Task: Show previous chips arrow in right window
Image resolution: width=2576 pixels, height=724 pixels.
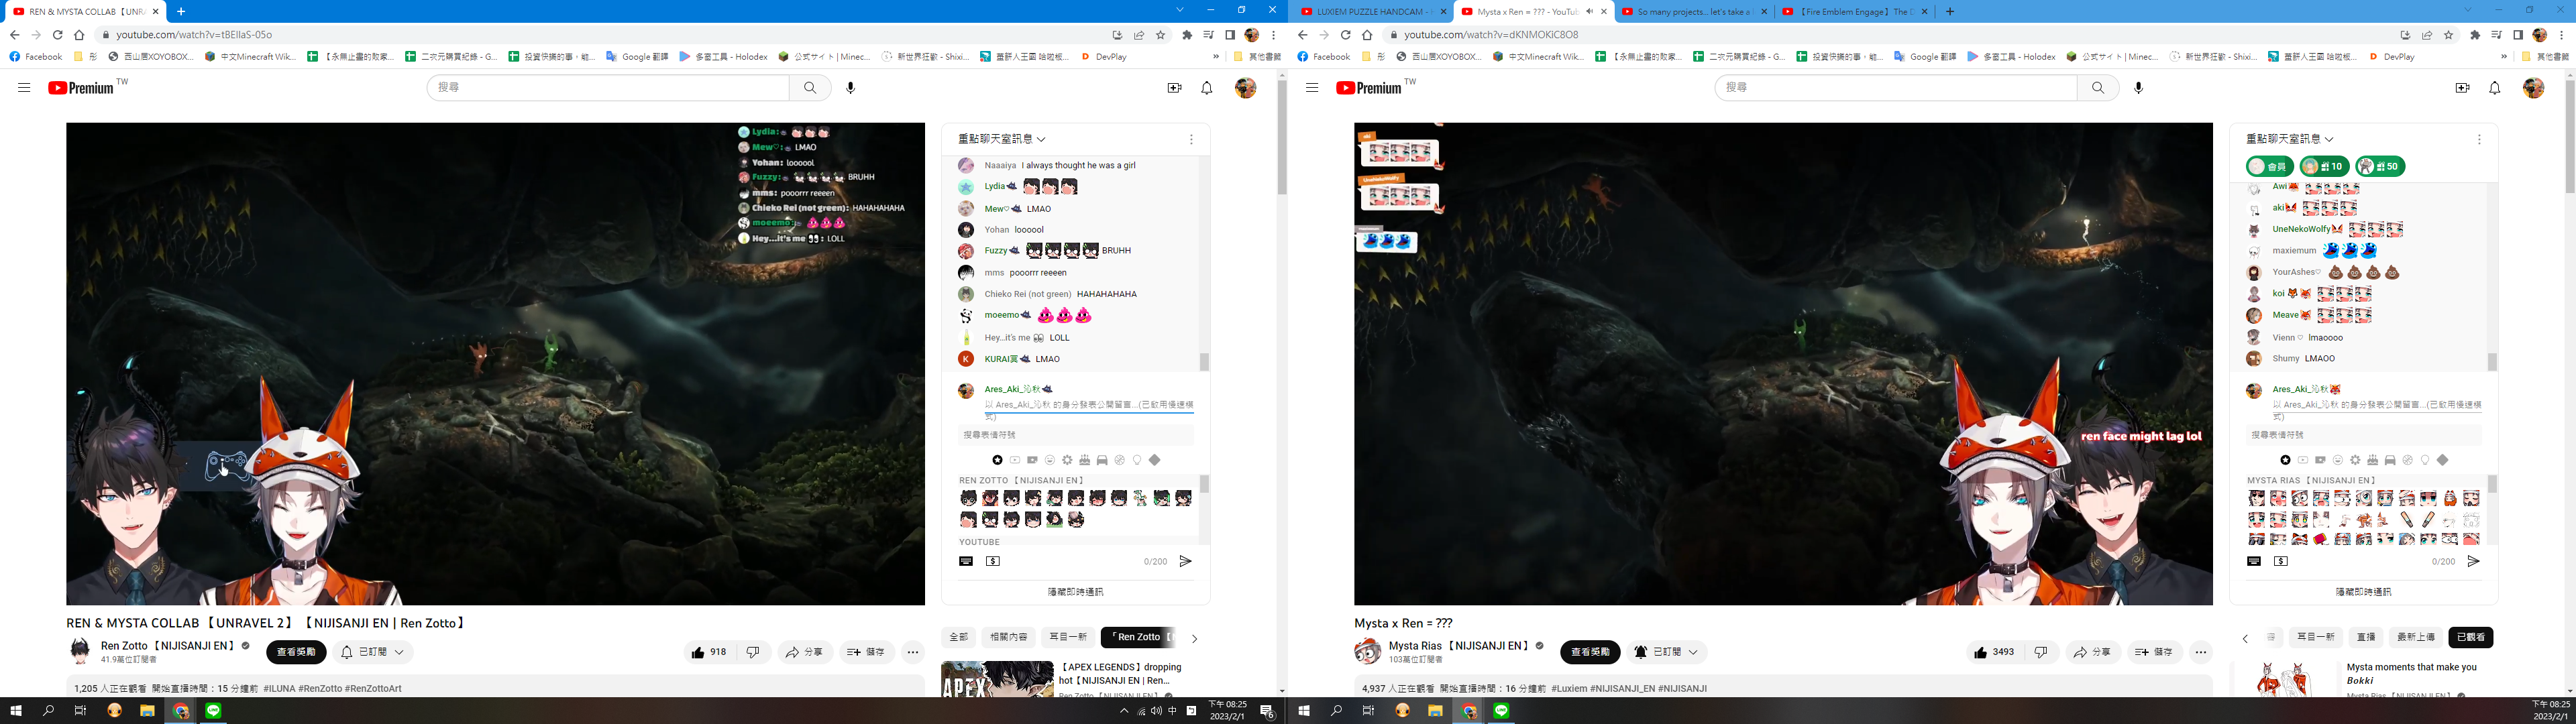Action: (x=2245, y=638)
